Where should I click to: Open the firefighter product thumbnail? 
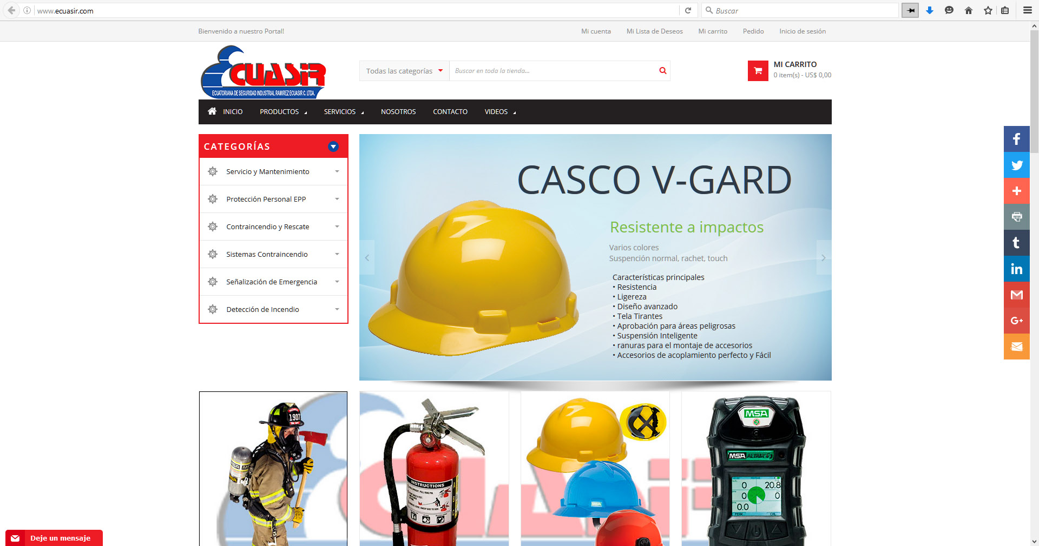pos(273,469)
